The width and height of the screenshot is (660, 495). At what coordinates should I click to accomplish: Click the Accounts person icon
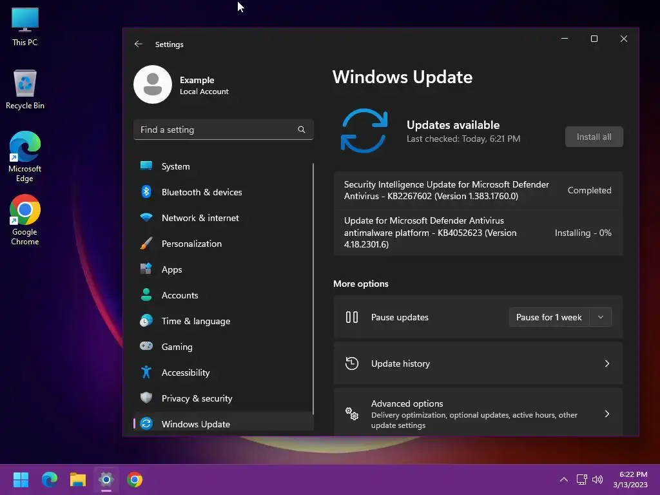click(x=146, y=295)
